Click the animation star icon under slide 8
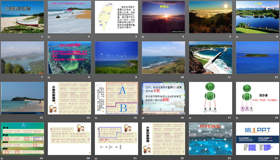Viewport: 280px width, 160px height. (x=49, y=77)
